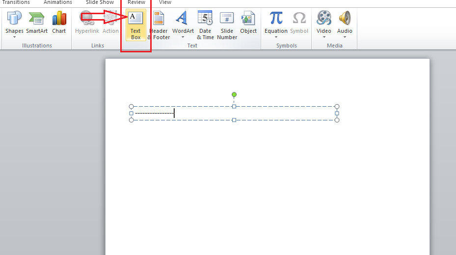Open the Animations tab
Image resolution: width=456 pixels, height=255 pixels.
pos(57,2)
